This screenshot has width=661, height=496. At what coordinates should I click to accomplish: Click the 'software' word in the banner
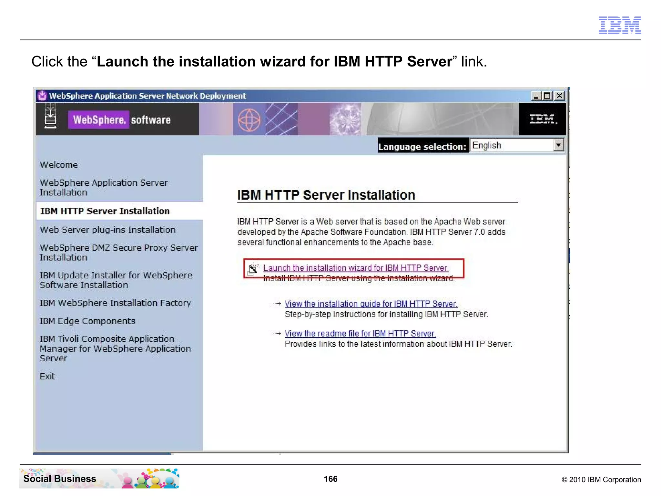(151, 120)
